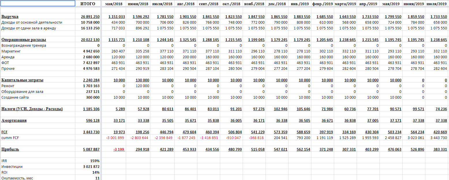This screenshot has height=180, width=449.
Task: Click the Оборудование для зала row label
Action: [x=22, y=92]
